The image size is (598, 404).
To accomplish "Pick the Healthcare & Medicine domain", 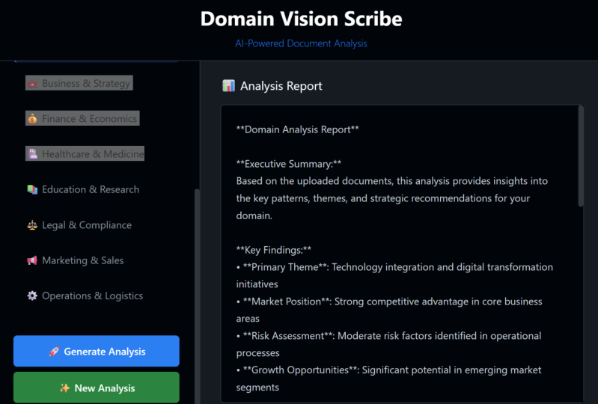I will pos(85,153).
